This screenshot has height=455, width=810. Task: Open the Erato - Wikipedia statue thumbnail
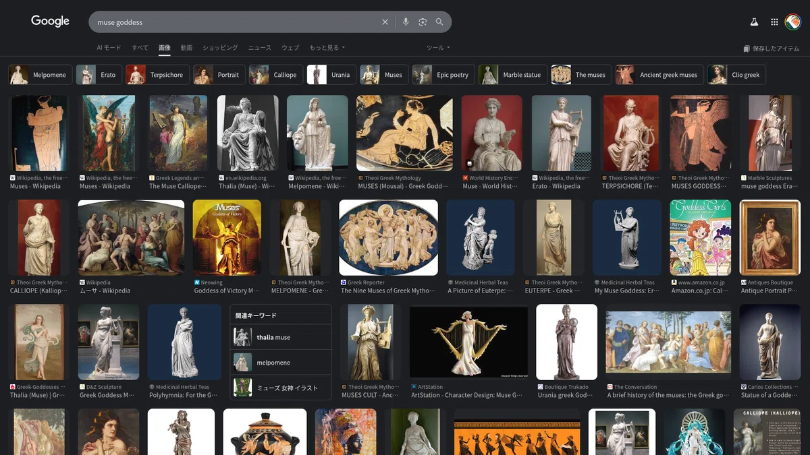click(x=562, y=133)
